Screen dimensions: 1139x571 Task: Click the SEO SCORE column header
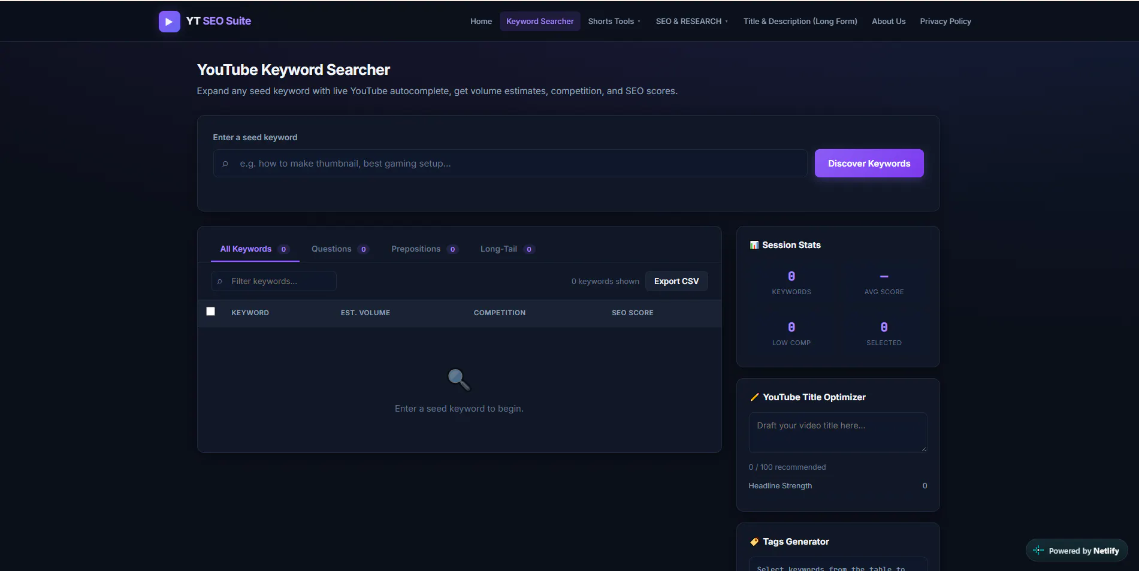(x=633, y=313)
